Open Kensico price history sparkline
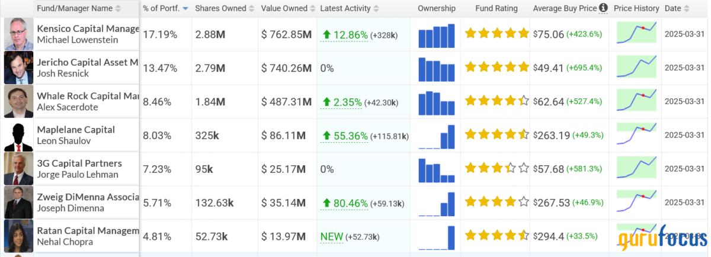711x257 pixels. 636,33
